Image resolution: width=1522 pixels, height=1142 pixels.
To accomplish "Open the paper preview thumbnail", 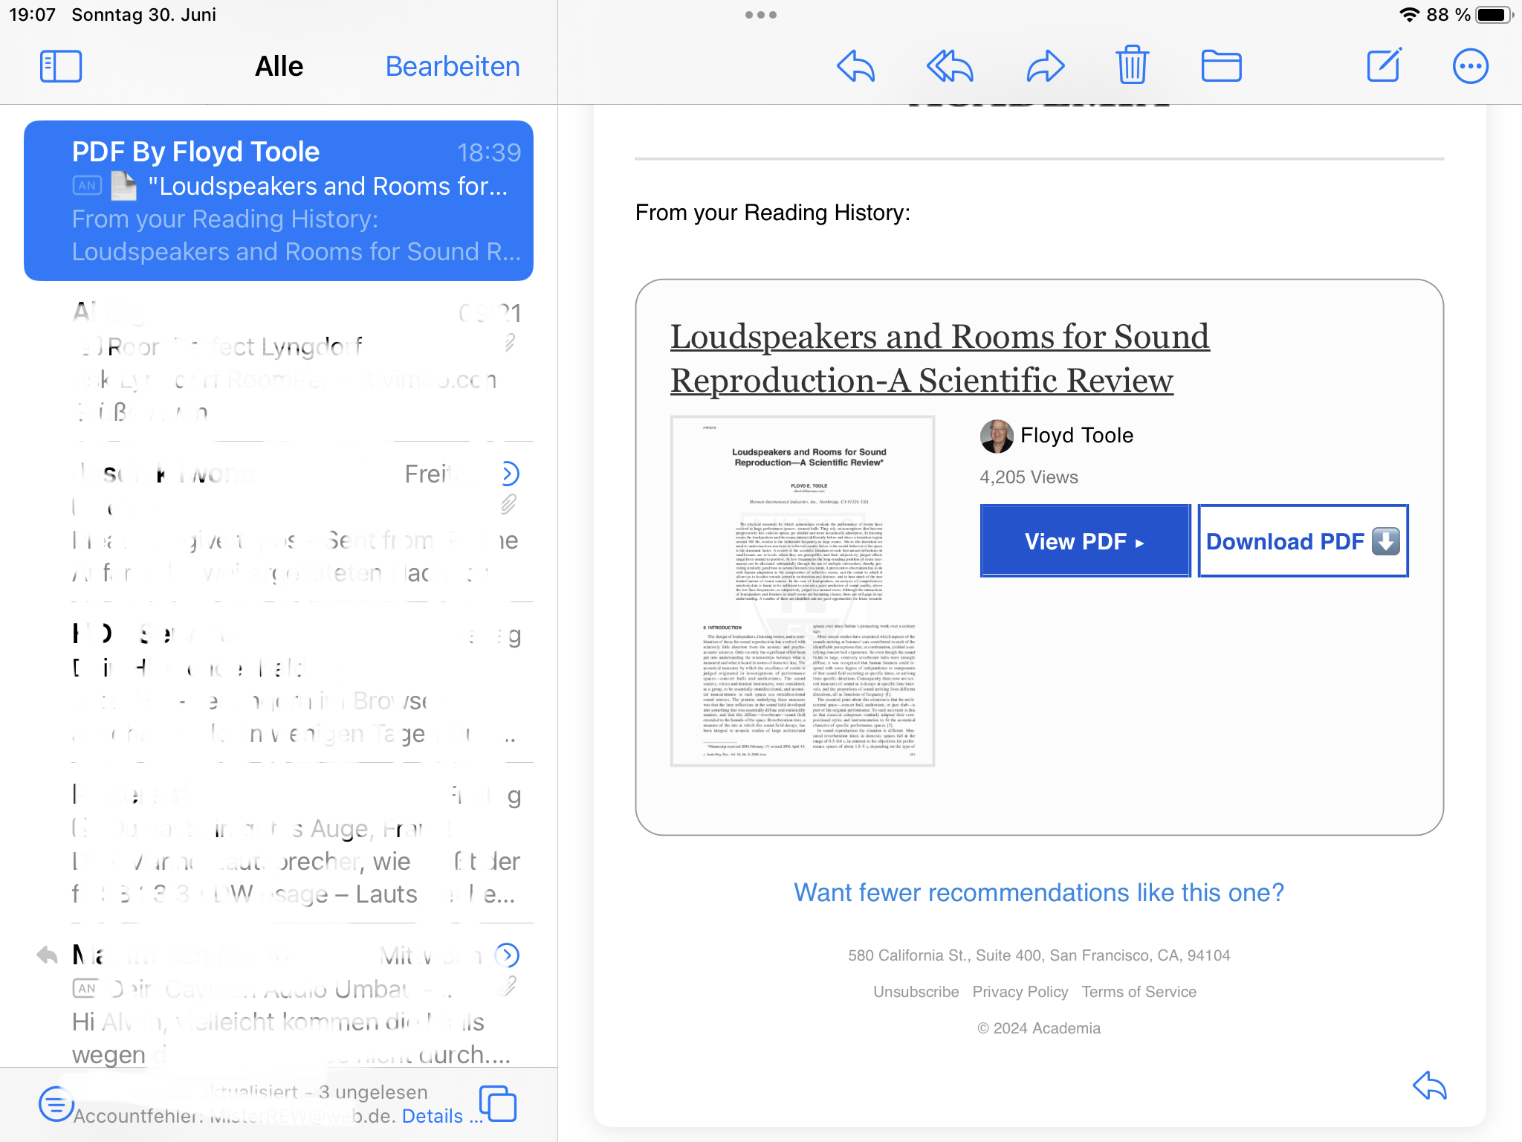I will click(803, 591).
